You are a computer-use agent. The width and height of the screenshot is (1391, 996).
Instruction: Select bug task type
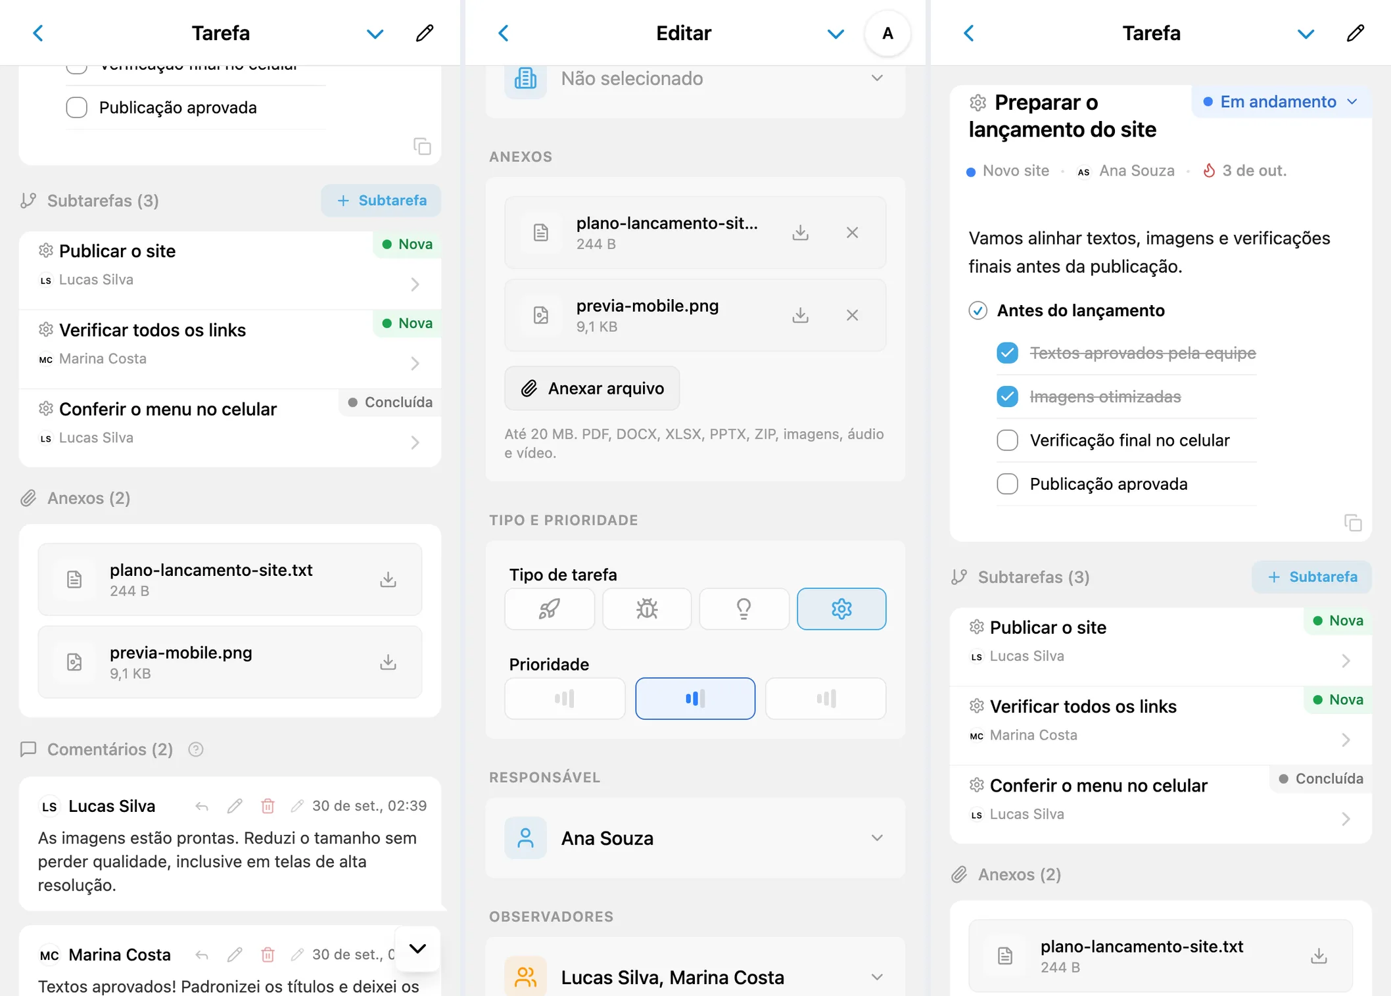647,609
